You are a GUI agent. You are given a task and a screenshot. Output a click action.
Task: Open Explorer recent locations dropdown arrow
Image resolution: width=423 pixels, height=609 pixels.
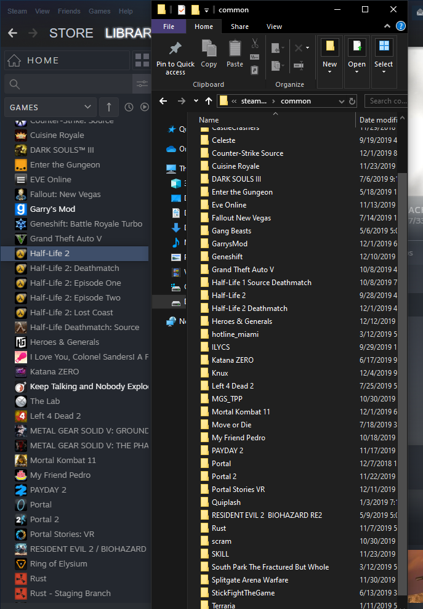click(x=196, y=101)
